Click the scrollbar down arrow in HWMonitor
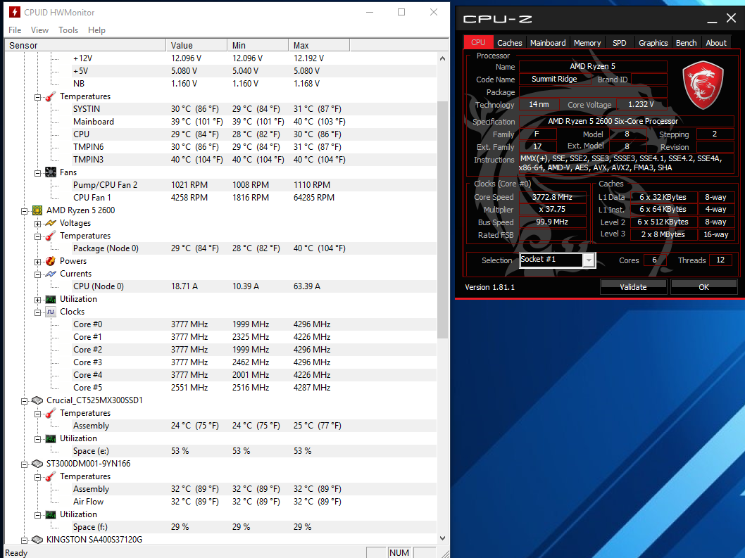 click(442, 538)
